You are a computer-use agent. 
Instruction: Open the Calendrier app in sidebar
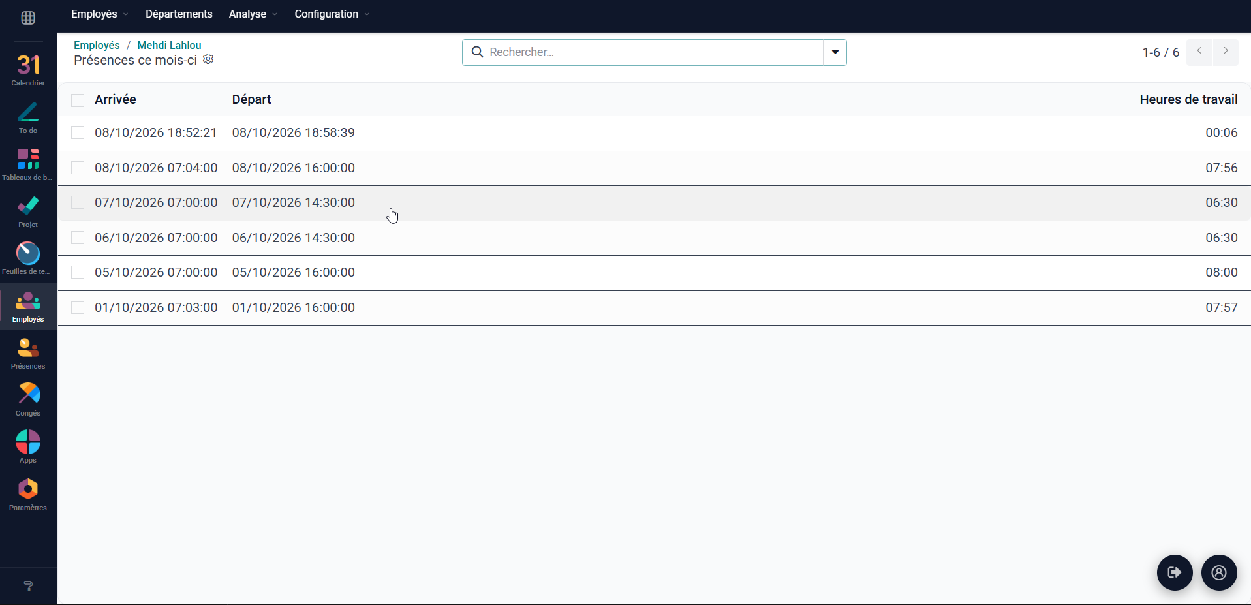pyautogui.click(x=28, y=70)
